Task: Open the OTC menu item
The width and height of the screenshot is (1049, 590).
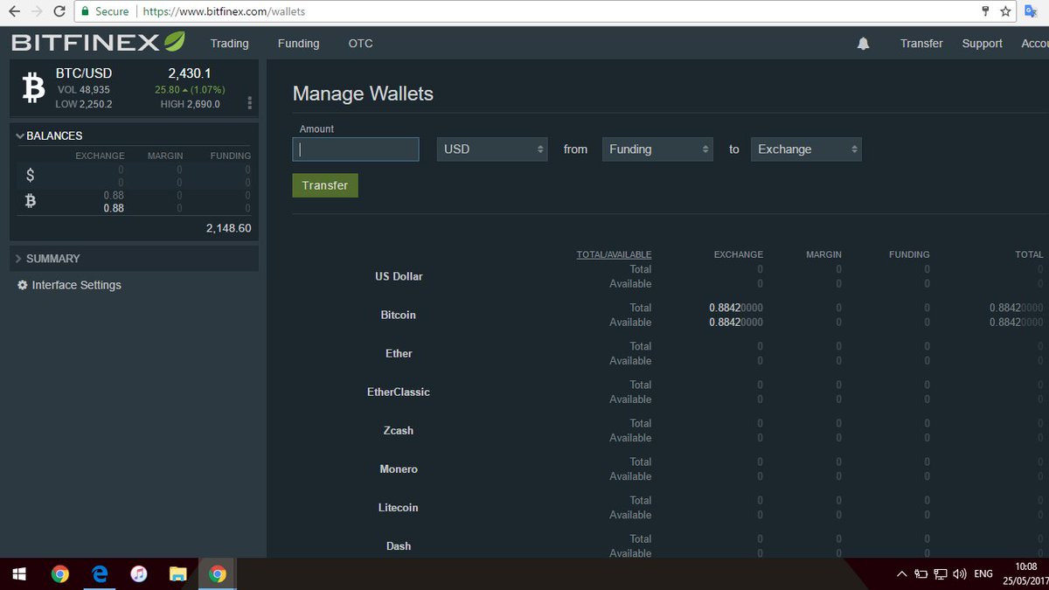Action: pos(359,43)
